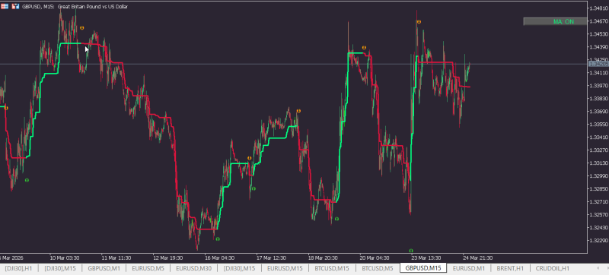The width and height of the screenshot is (609, 275).
Task: Click the red-blue grid icon beside chart title
Action: pos(5,7)
